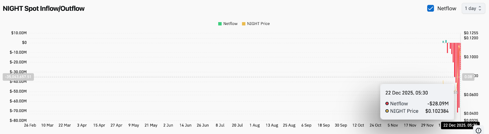This screenshot has width=489, height=134.
Task: Click the alert icon at the chart's bottom-right corner
Action: tap(479, 131)
